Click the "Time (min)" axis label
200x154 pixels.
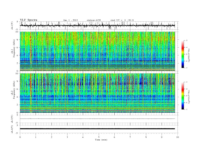pos(101,140)
